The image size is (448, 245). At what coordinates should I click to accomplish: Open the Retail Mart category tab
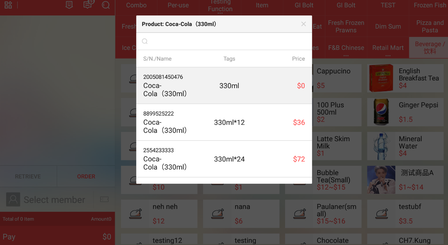388,48
